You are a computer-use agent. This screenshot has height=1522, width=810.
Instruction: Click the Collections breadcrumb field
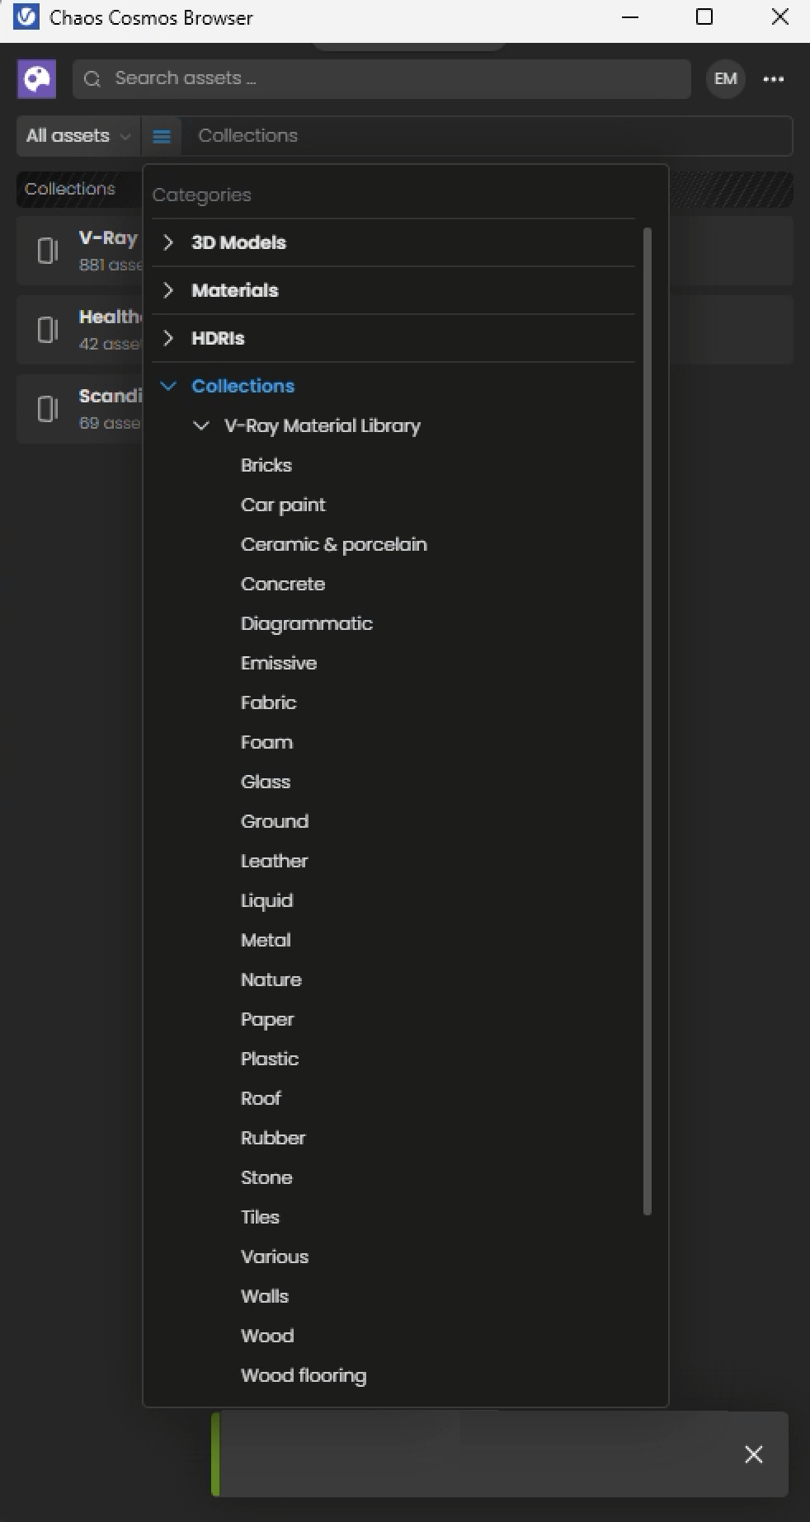pyautogui.click(x=487, y=136)
